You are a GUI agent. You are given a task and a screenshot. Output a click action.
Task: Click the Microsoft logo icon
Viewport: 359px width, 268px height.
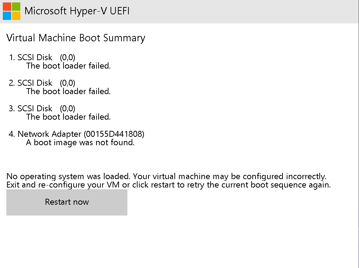pos(12,11)
